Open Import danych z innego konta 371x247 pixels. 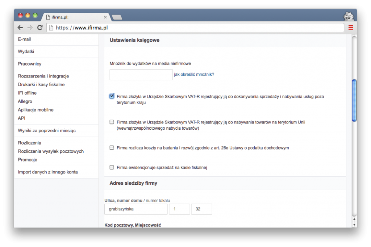(x=48, y=172)
